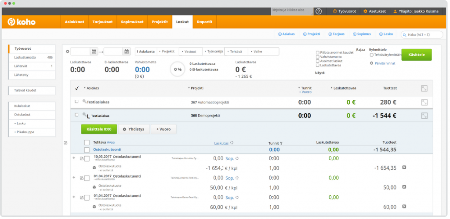Click the edit icon left of Tehtävä header

click(65, 142)
